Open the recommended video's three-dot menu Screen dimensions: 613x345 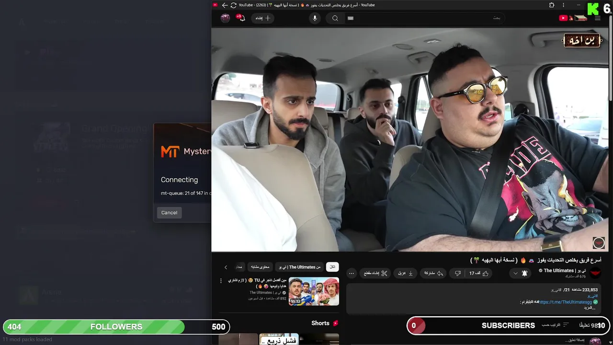tap(221, 281)
